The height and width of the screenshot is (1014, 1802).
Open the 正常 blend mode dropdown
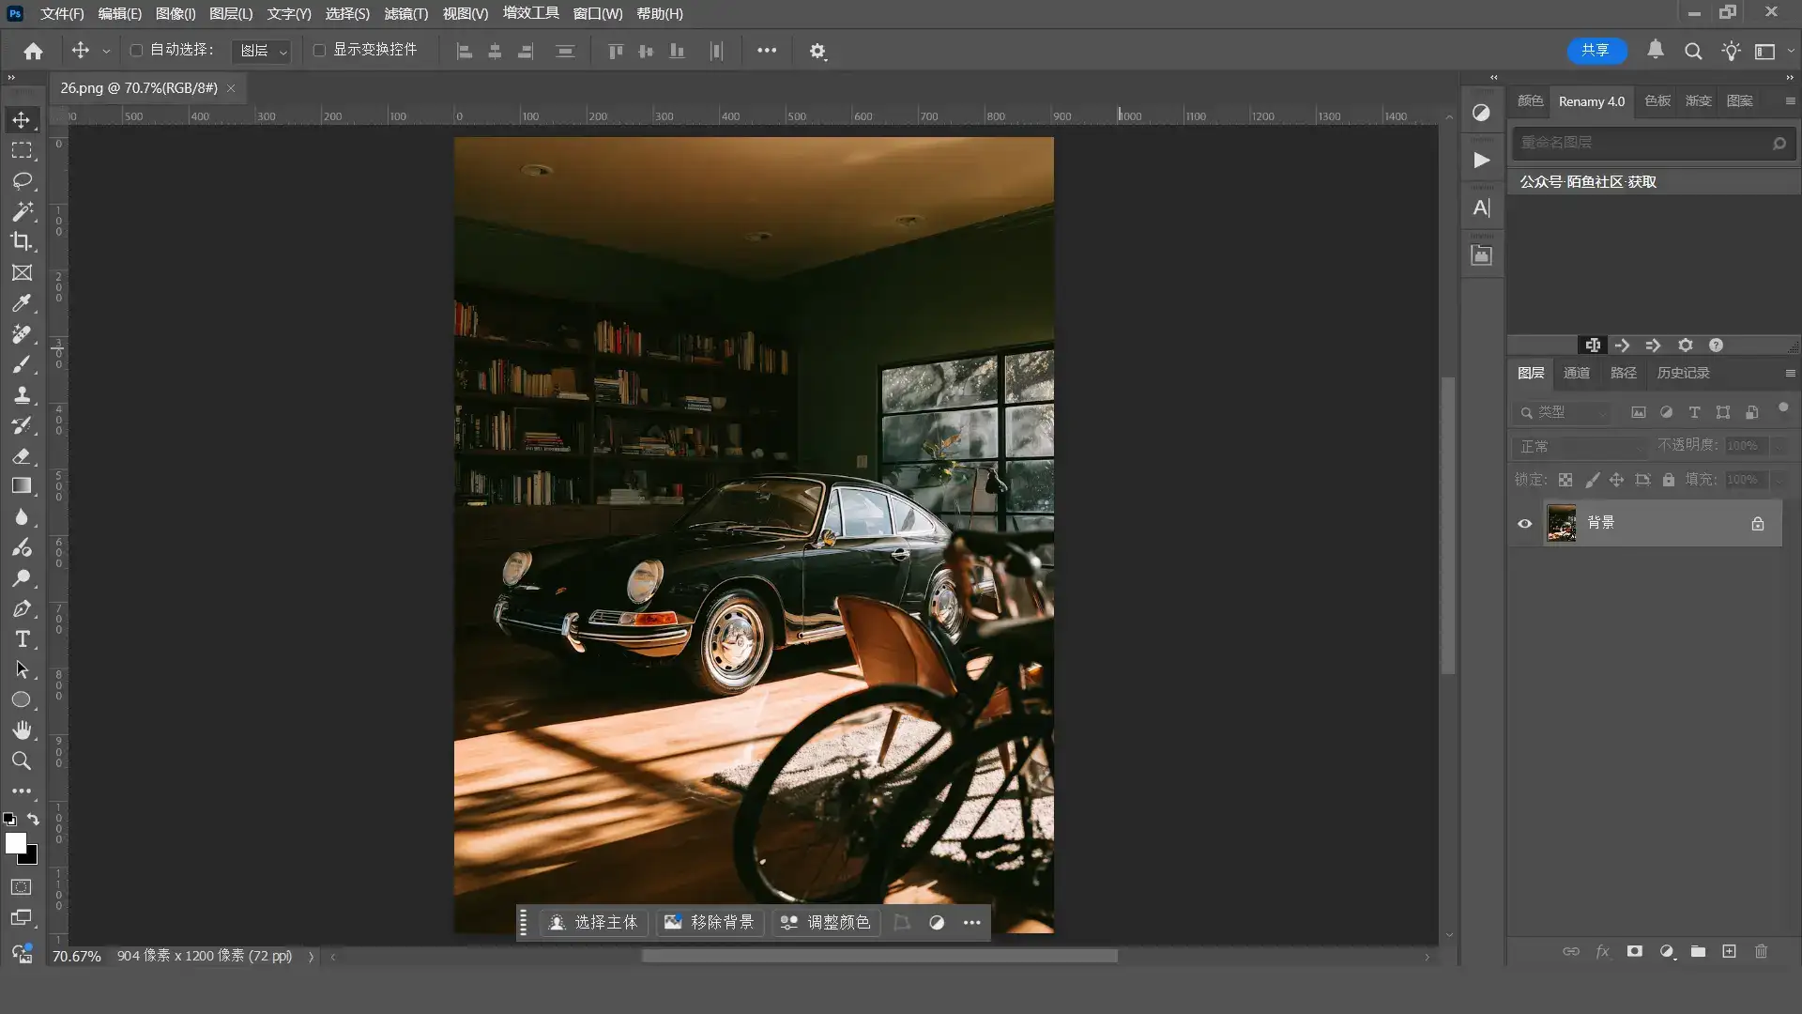(1581, 447)
